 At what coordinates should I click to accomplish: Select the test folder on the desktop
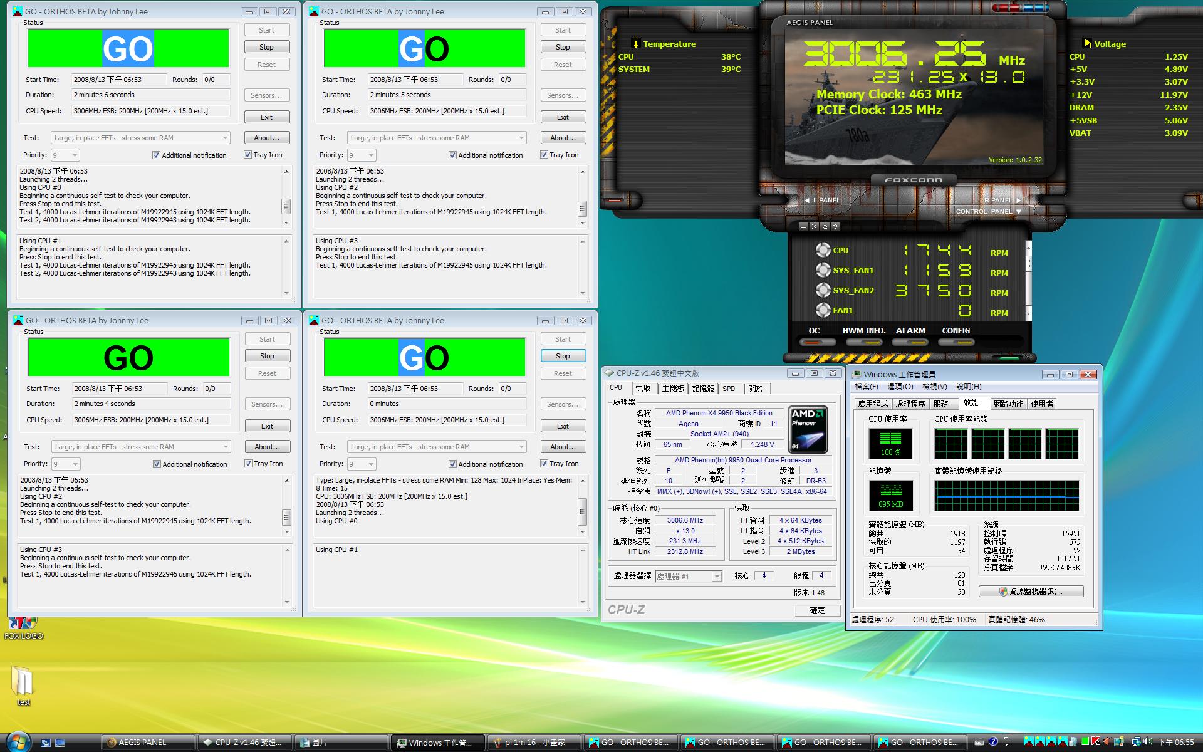[x=23, y=686]
